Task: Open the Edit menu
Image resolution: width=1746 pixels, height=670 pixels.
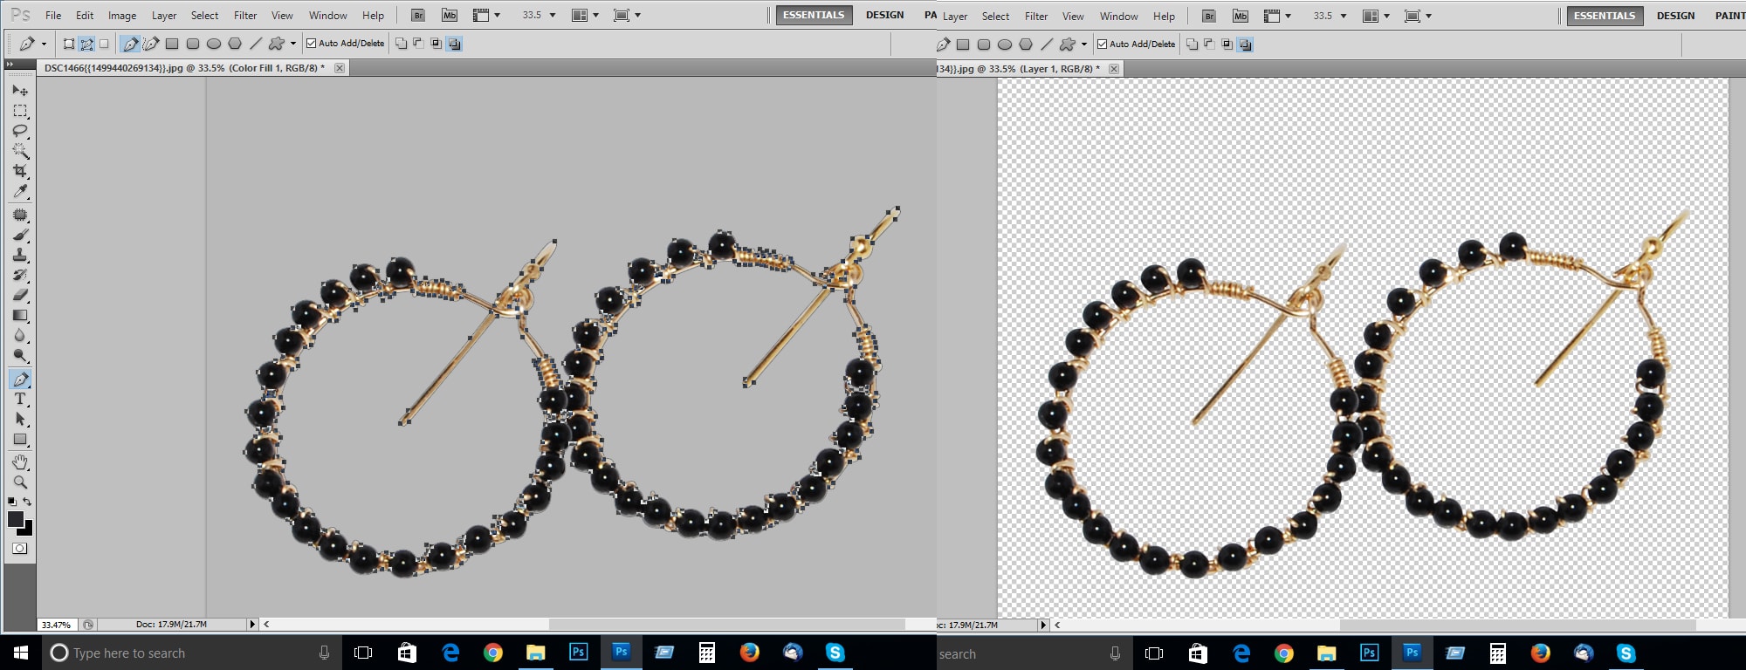Action: [85, 15]
